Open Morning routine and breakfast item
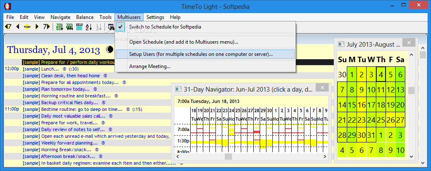The width and height of the screenshot is (431, 171). pyautogui.click(x=67, y=96)
